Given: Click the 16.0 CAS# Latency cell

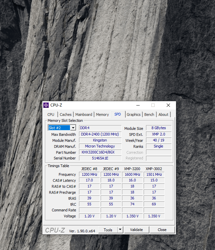Looking at the screenshot, I should (x=132, y=180).
